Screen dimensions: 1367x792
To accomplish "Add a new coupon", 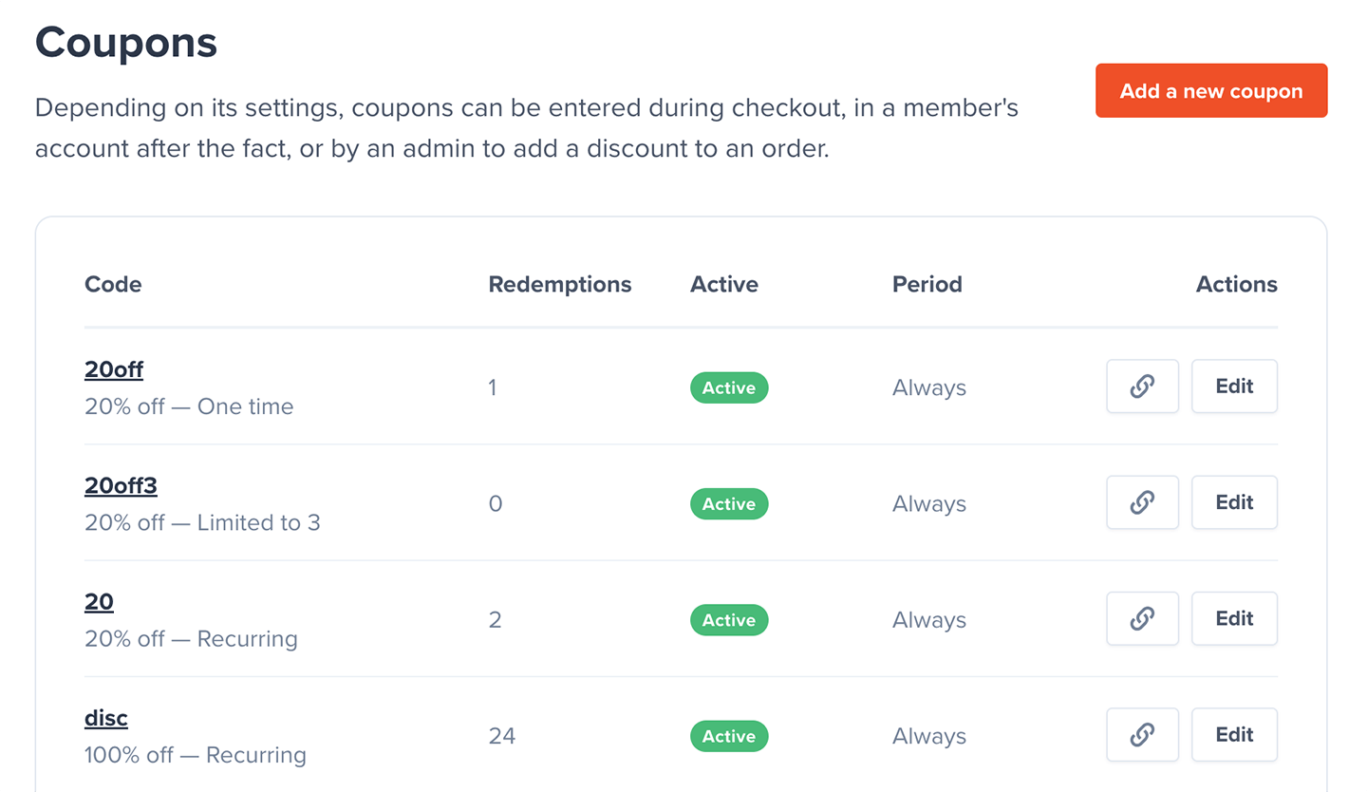I will tap(1210, 91).
